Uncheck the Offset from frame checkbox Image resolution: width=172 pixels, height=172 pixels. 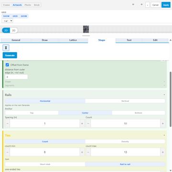[7, 65]
